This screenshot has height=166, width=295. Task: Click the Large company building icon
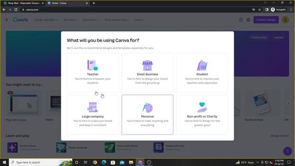click(x=93, y=107)
